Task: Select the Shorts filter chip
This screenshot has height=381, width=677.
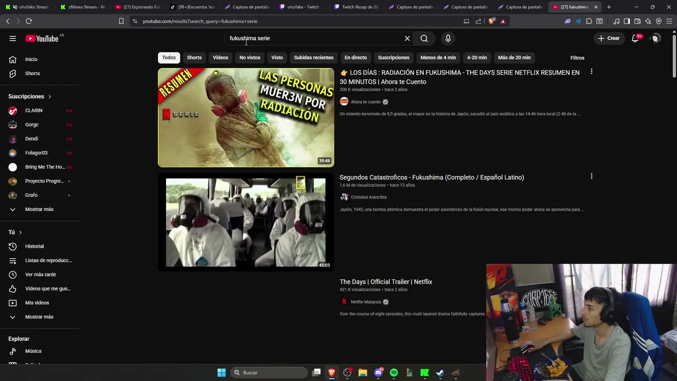Action: pos(194,58)
